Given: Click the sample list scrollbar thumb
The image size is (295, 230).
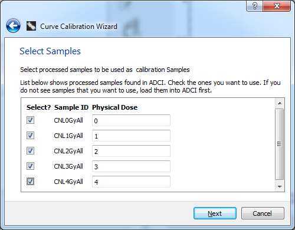Looking at the screenshot, I should coord(280,144).
